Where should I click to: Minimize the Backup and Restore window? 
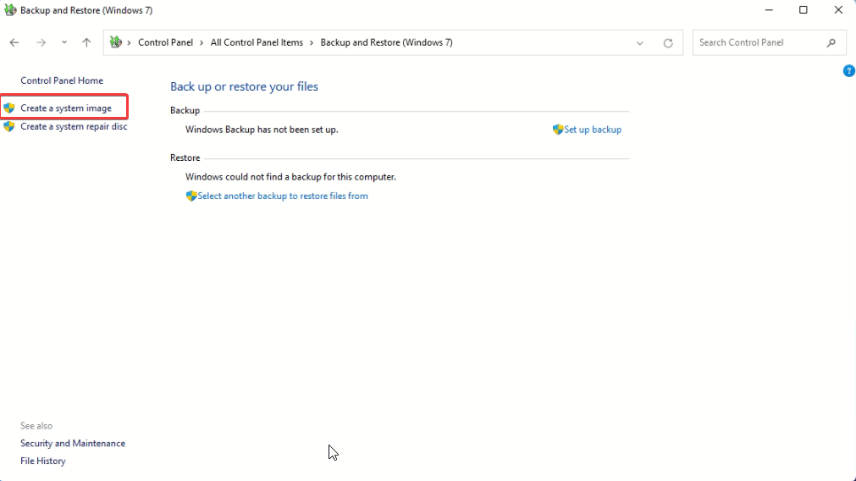pos(769,10)
